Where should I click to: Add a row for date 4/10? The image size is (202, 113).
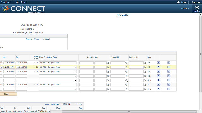point(158,80)
